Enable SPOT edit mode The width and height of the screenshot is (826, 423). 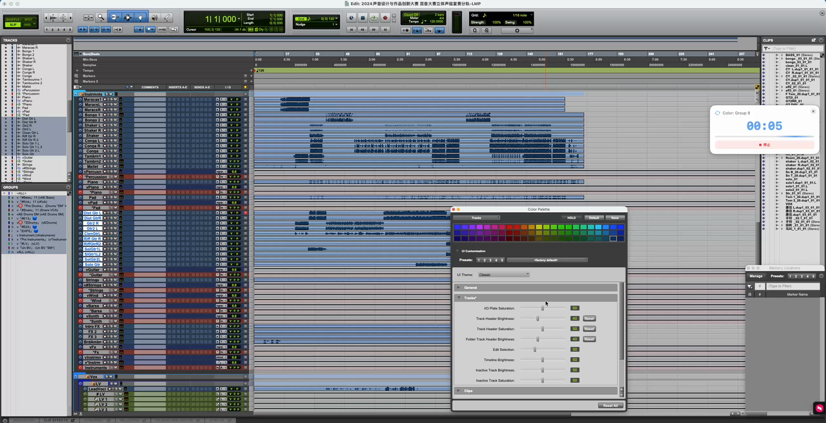click(28, 19)
